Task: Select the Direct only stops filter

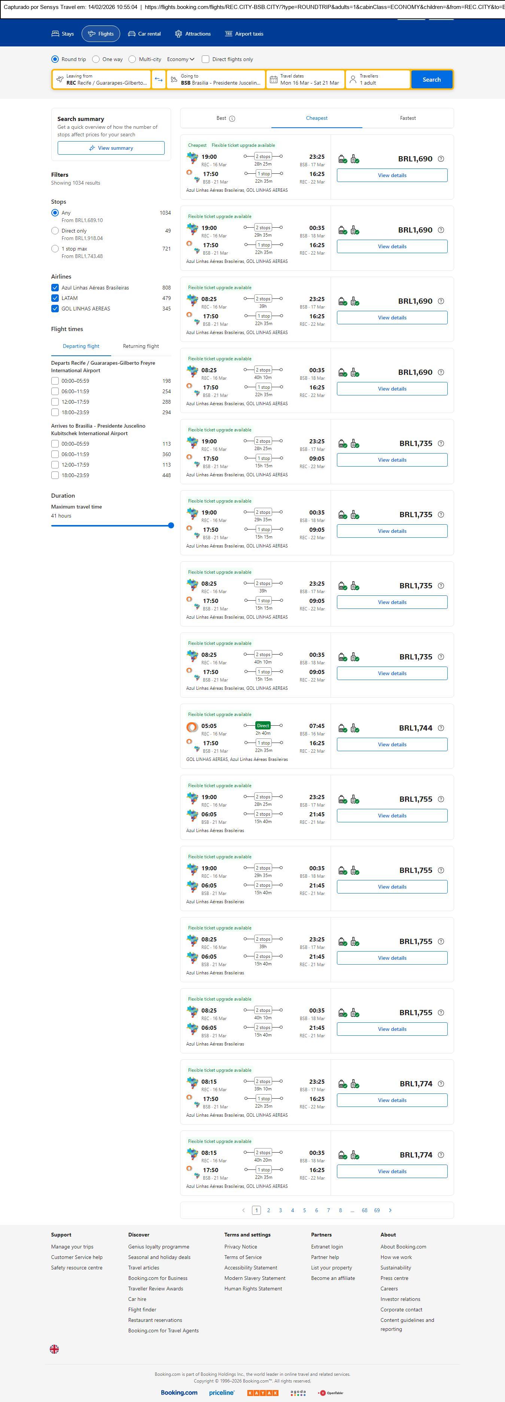Action: click(55, 231)
